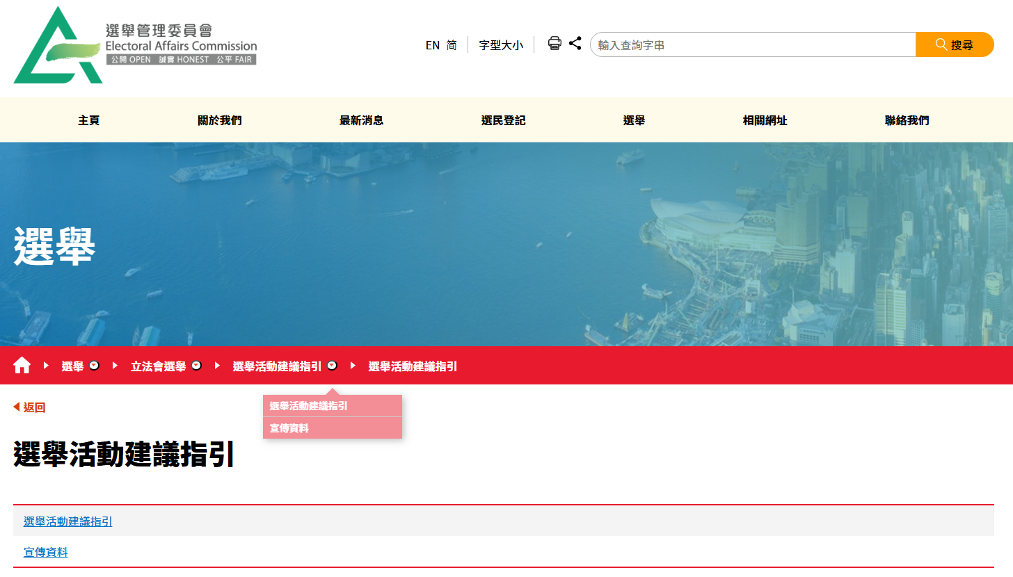Open 字型大小 font size option

click(x=501, y=45)
